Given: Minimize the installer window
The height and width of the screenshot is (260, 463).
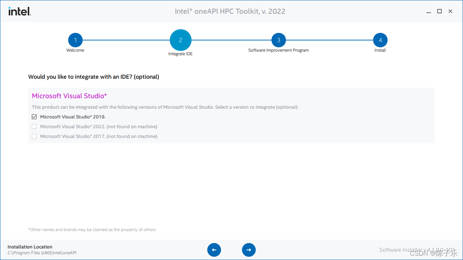Looking at the screenshot, I should tap(429, 12).
